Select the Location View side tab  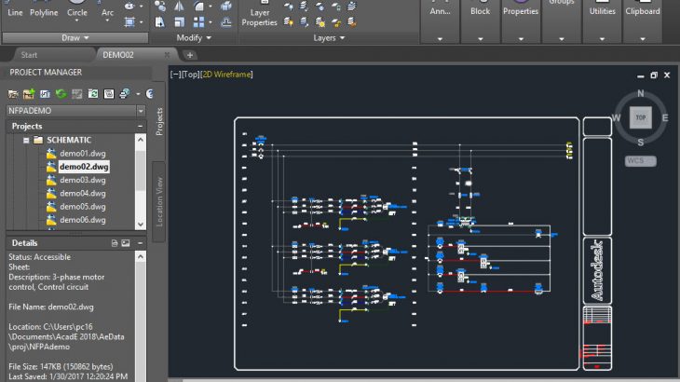point(159,201)
